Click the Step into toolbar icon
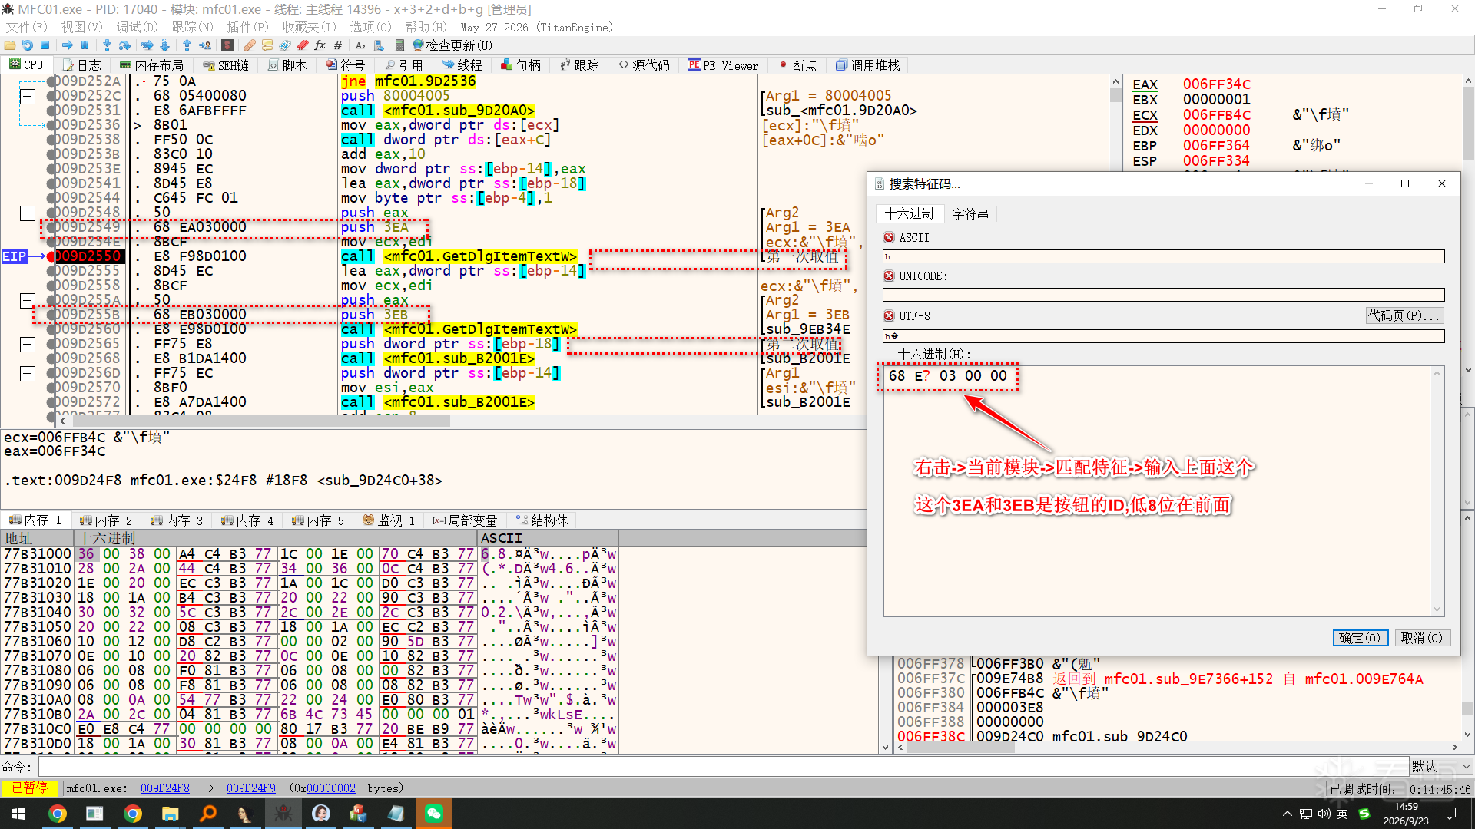This screenshot has width=1475, height=829. pyautogui.click(x=107, y=45)
